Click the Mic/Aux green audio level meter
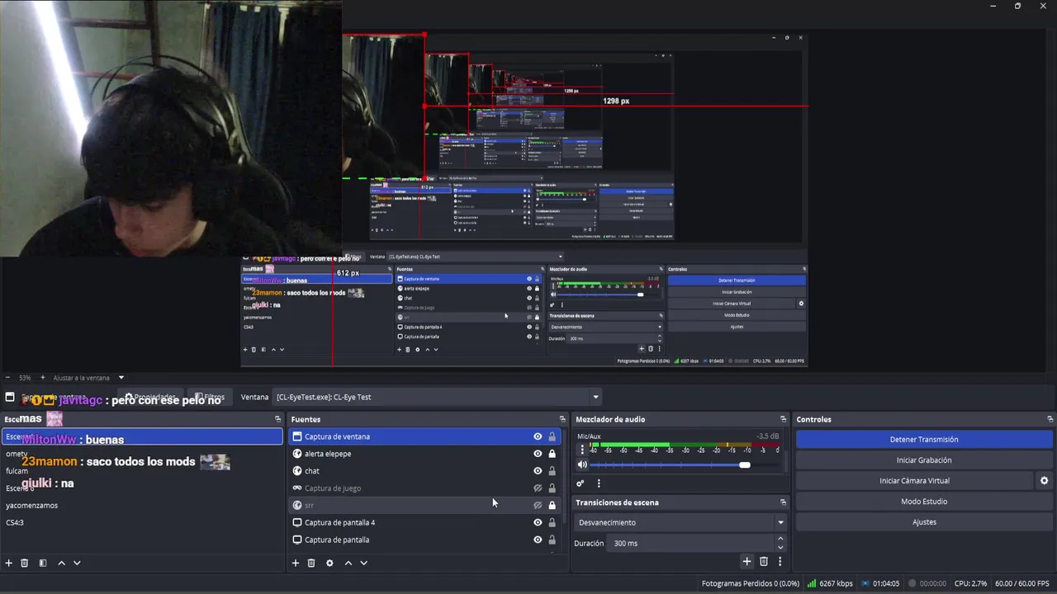 (x=684, y=446)
